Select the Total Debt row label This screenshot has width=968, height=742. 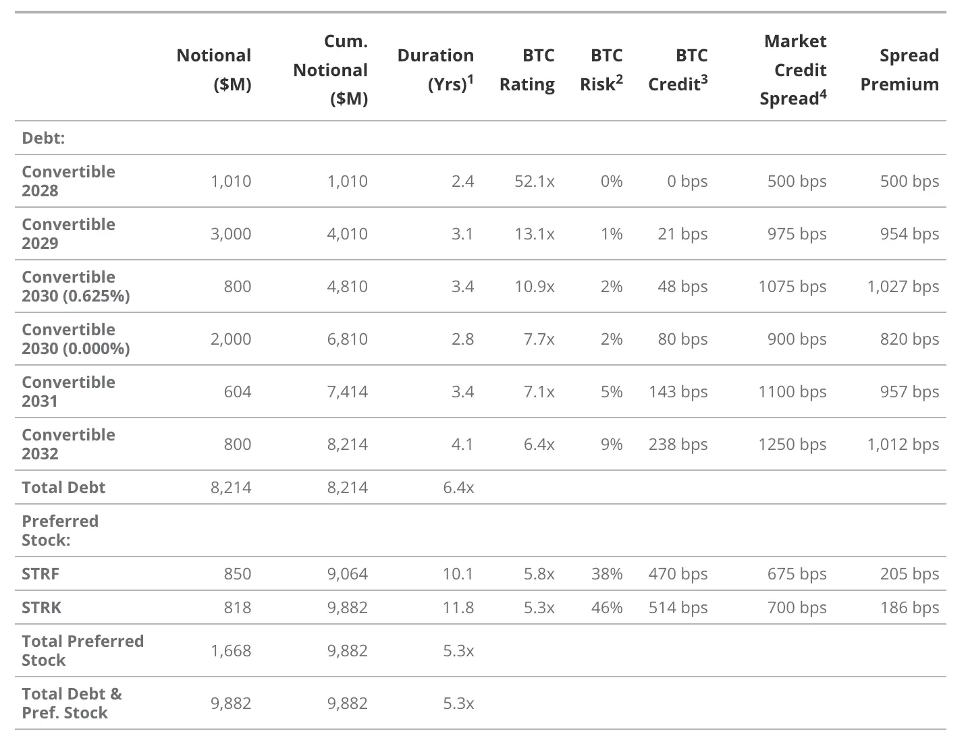coord(63,487)
